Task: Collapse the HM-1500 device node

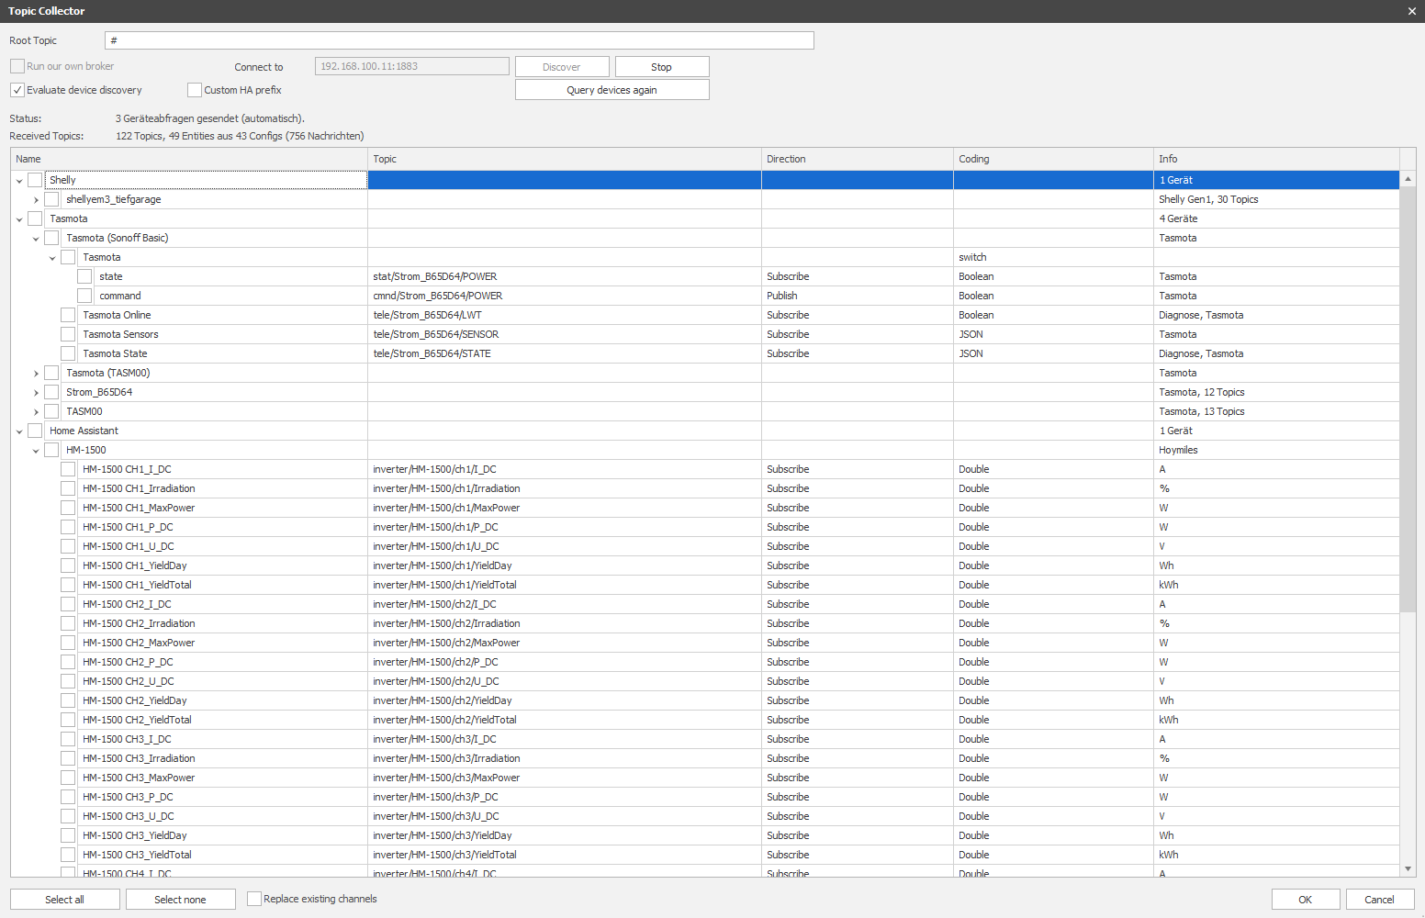Action: pyautogui.click(x=36, y=451)
